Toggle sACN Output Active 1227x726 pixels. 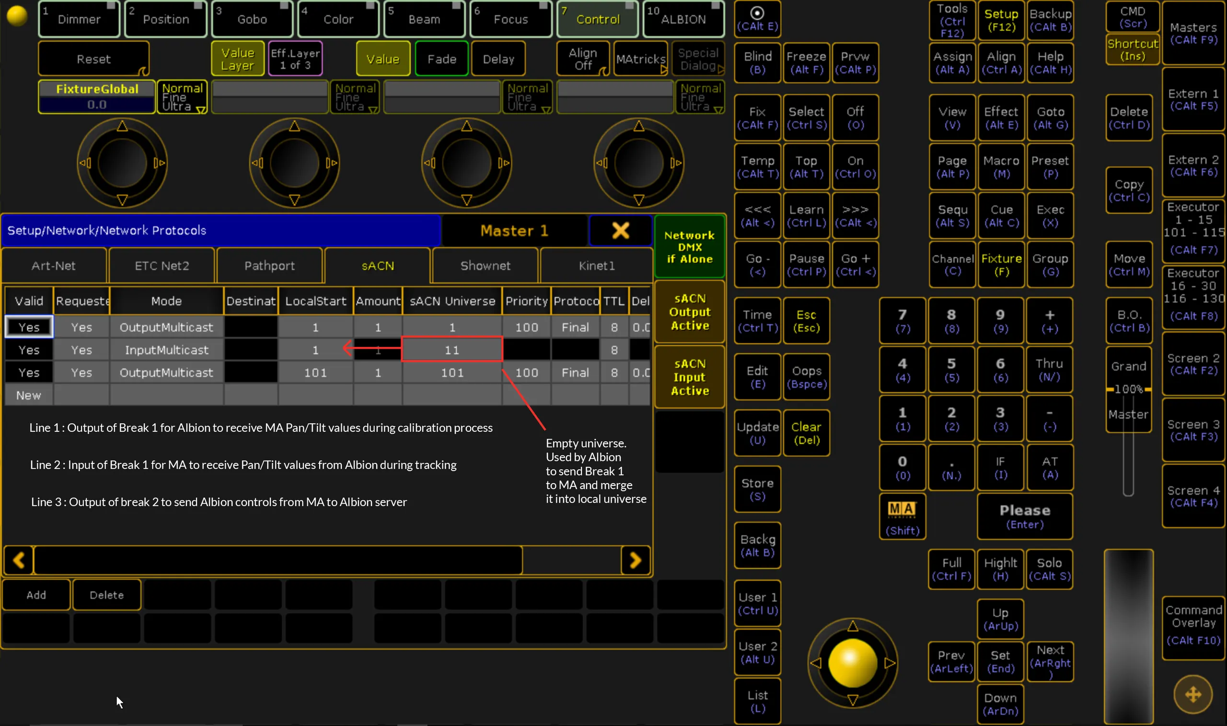[x=689, y=312]
